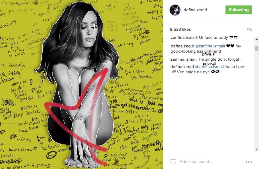Screen dimensions: 259x169
Task: Open dafina.zeqiri username in header
Action: pos(195,10)
